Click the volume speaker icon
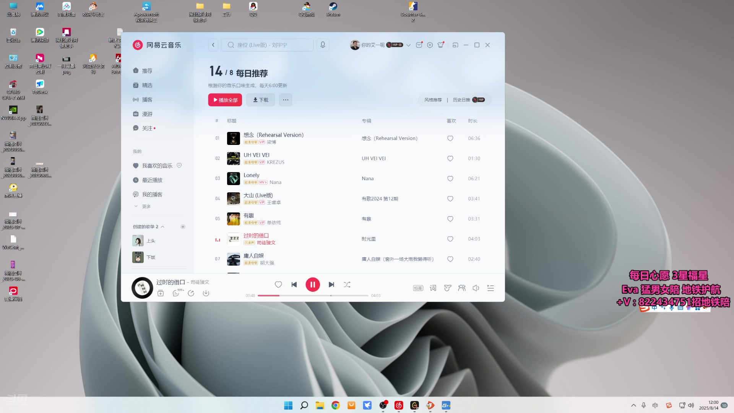The image size is (734, 413). pos(476,288)
